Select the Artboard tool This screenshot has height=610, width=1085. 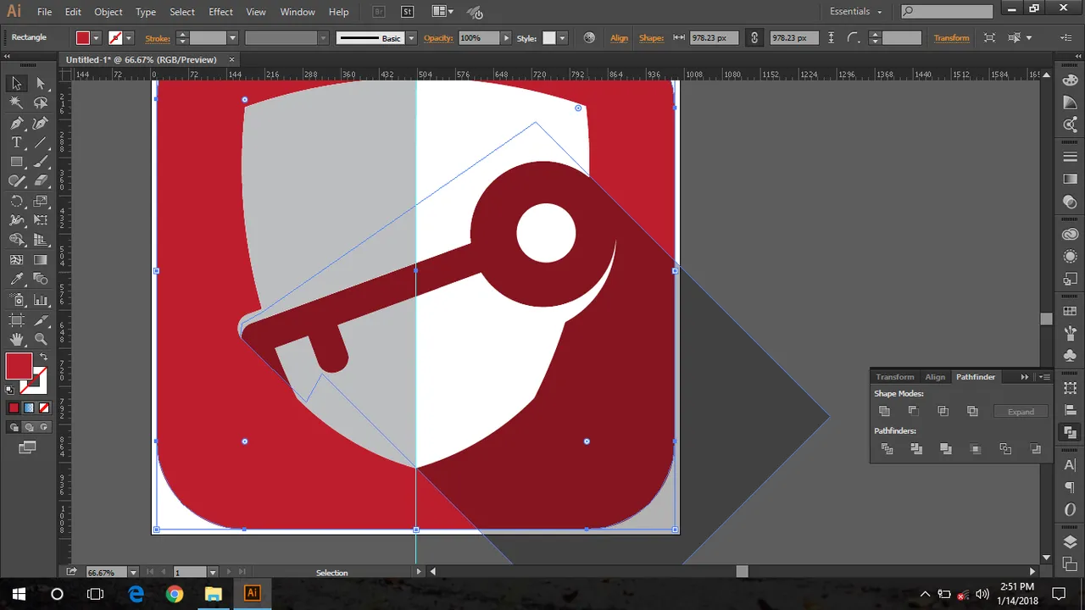(x=16, y=320)
